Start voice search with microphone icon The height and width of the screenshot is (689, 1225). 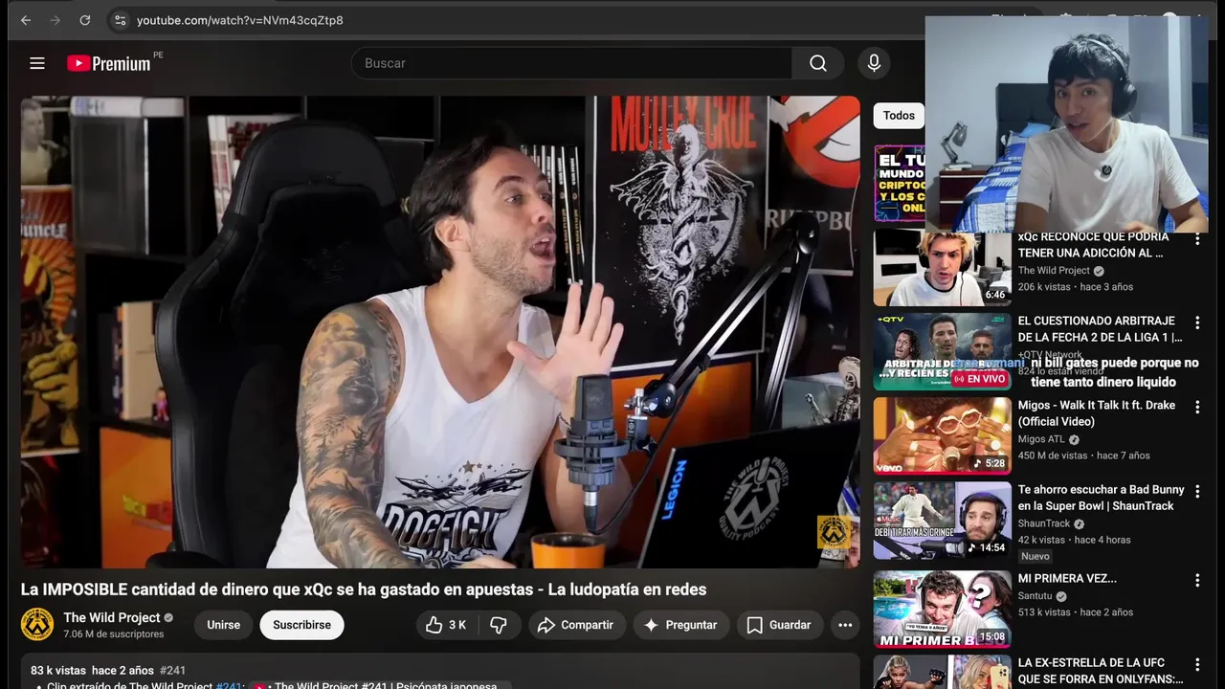coord(874,63)
